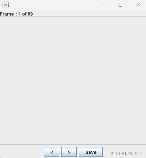Save the current frame
The image size is (146, 158).
pos(91,152)
